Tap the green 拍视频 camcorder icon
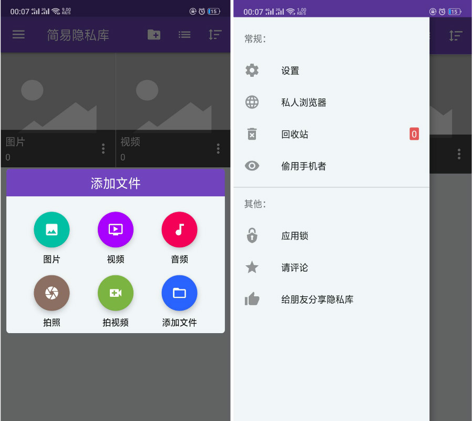Screen dimensions: 473x421 tap(116, 293)
